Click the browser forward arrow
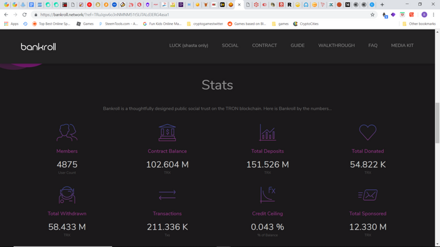440x247 pixels. coord(15,14)
